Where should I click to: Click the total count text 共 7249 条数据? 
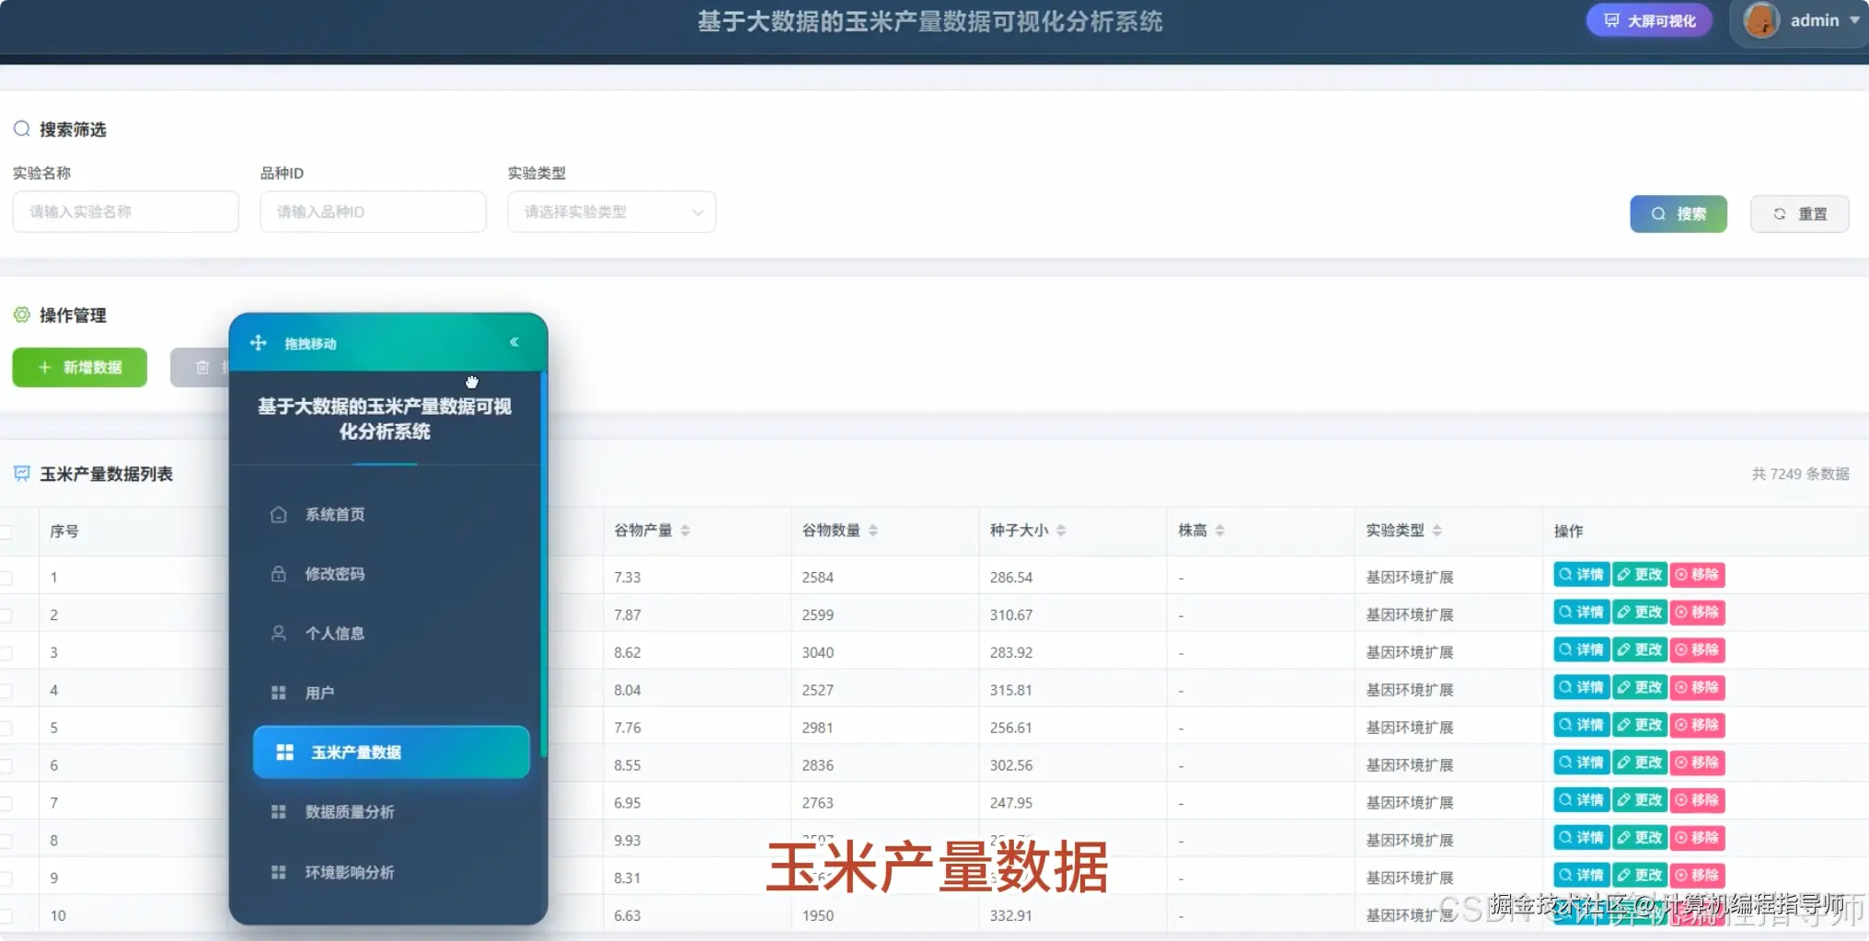1800,474
